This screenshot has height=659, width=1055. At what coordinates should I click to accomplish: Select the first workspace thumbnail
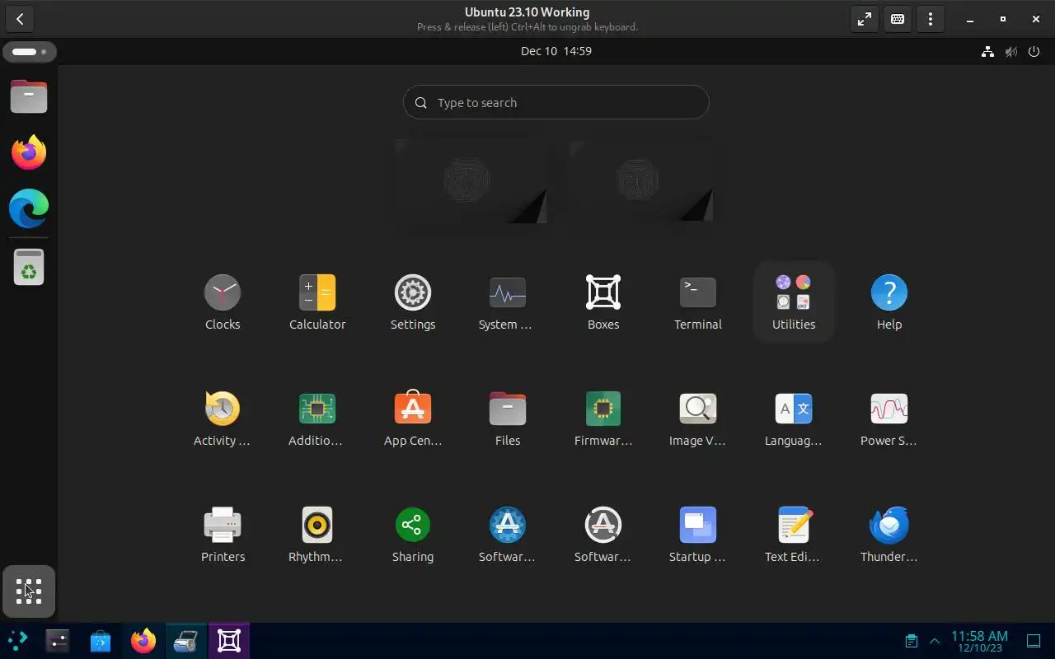click(x=471, y=181)
